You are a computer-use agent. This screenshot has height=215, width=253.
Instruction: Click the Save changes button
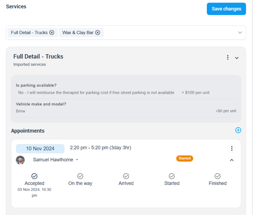pos(226,9)
